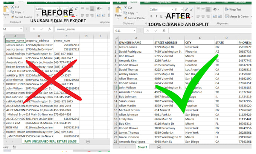The image size is (256, 154).
Task: Toggle Center align in the After window
Action: [203, 16]
